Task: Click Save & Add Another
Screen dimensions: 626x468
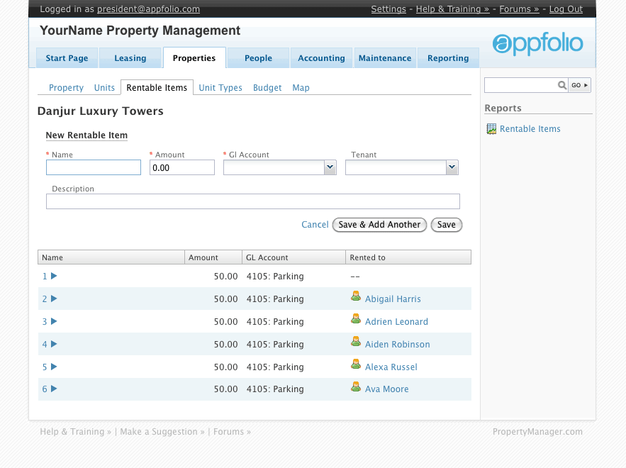Action: coord(380,225)
